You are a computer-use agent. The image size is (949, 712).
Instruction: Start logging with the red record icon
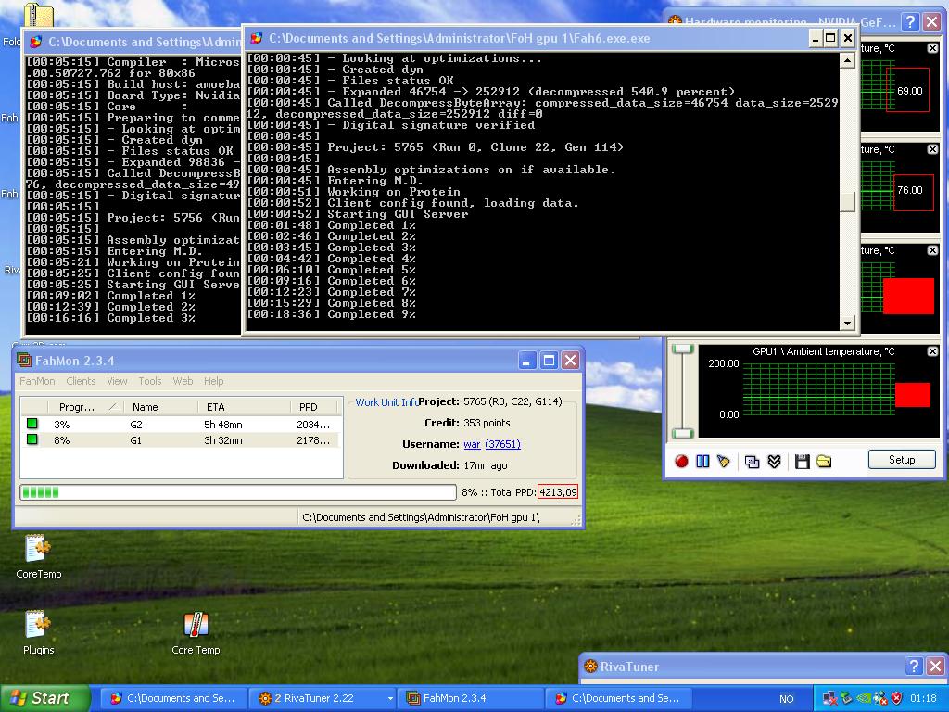pos(681,462)
